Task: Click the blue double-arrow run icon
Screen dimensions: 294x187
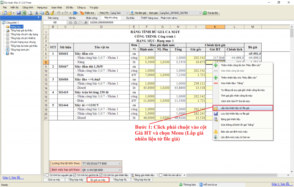Action: (x=76, y=13)
